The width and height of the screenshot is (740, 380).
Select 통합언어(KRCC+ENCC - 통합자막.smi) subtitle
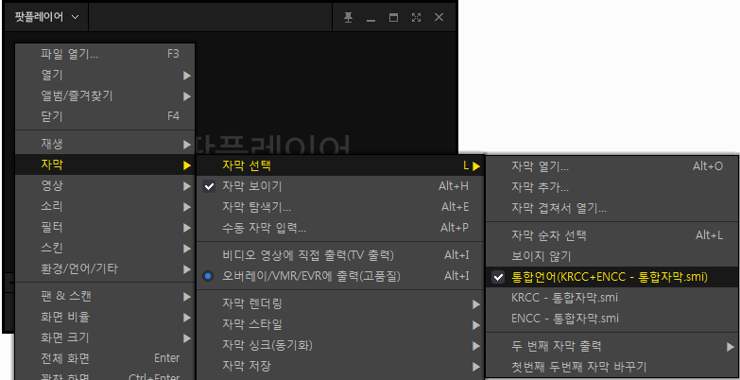click(609, 277)
